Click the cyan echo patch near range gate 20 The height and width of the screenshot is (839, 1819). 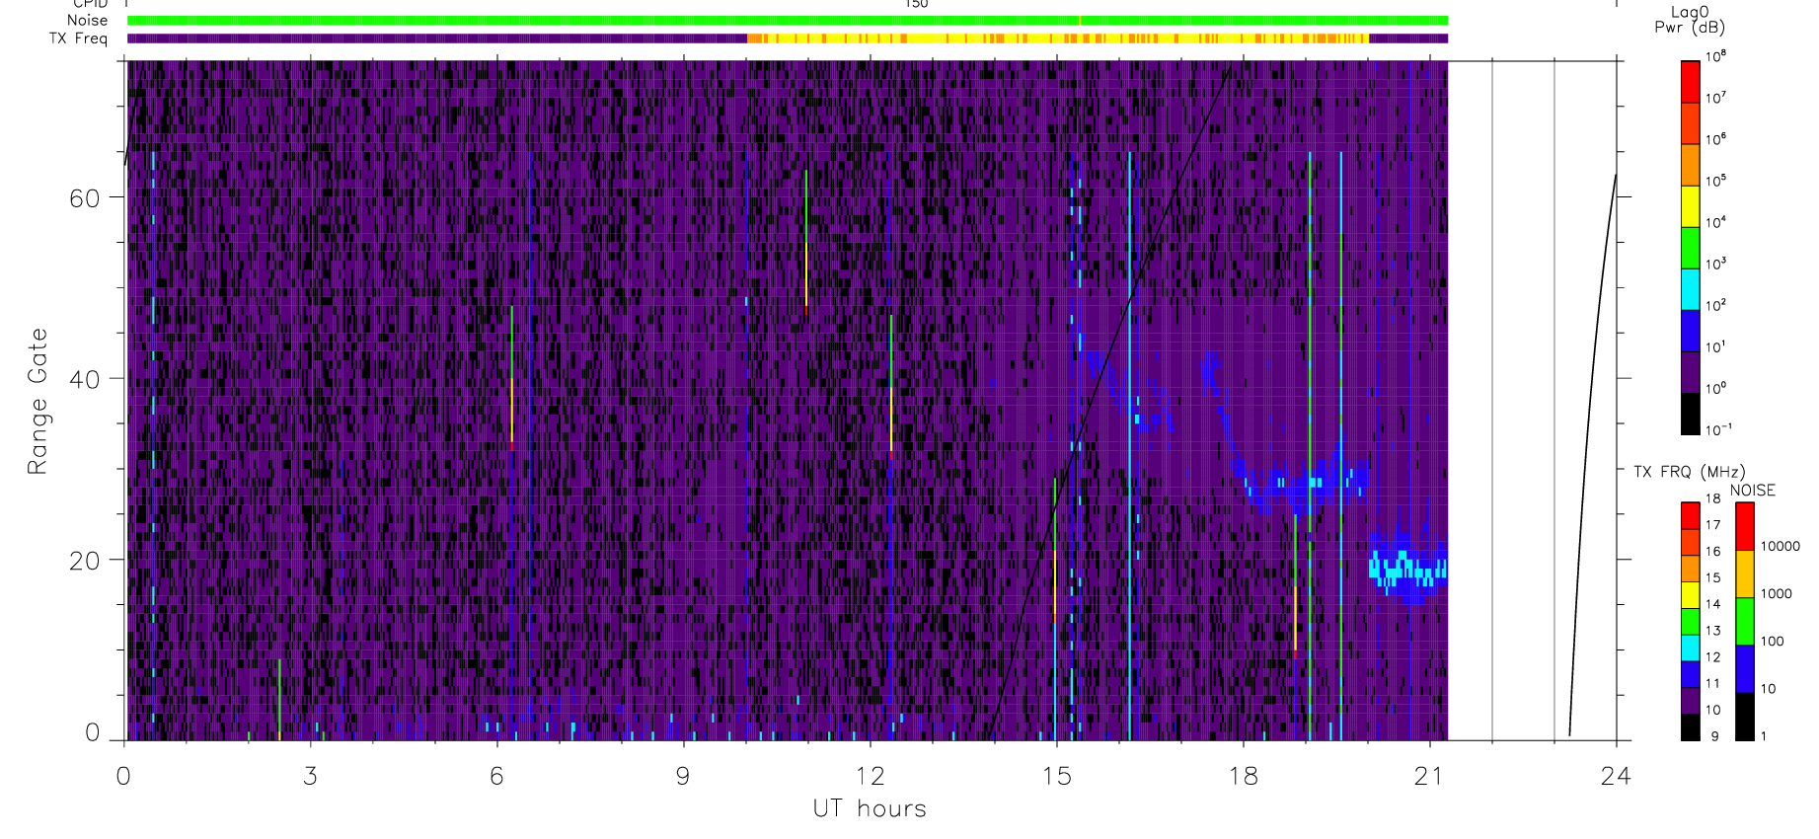pyautogui.click(x=1408, y=570)
